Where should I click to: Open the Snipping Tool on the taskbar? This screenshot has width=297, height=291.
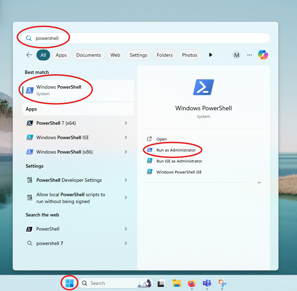point(222,283)
